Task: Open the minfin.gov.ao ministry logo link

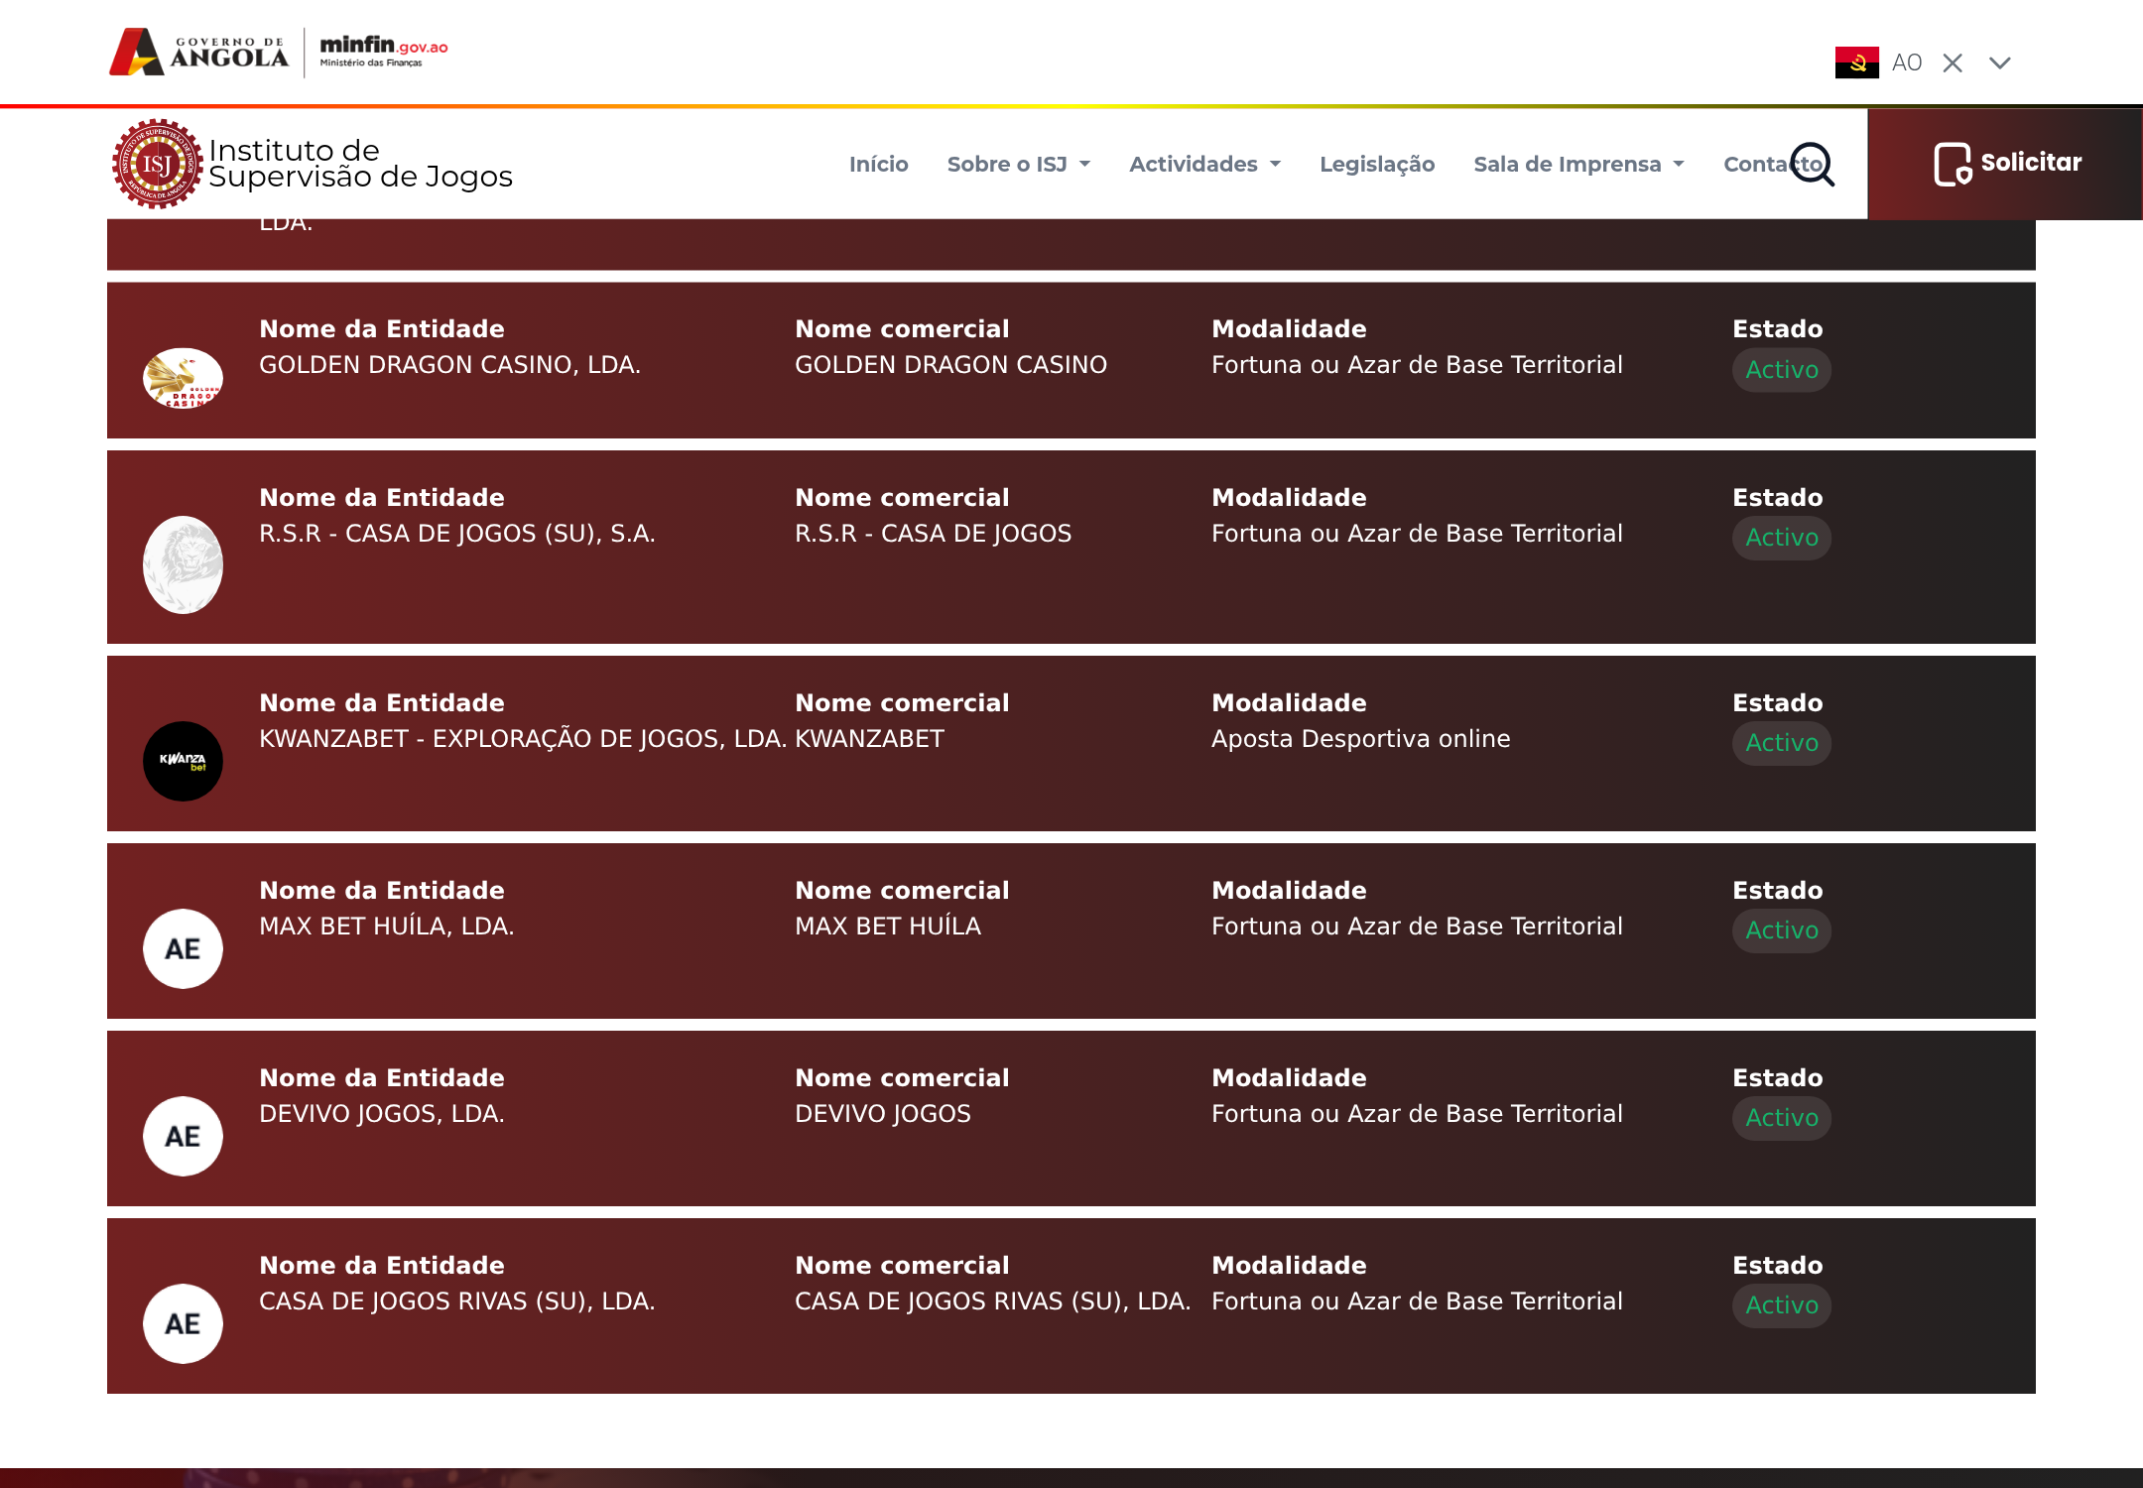Action: click(384, 51)
